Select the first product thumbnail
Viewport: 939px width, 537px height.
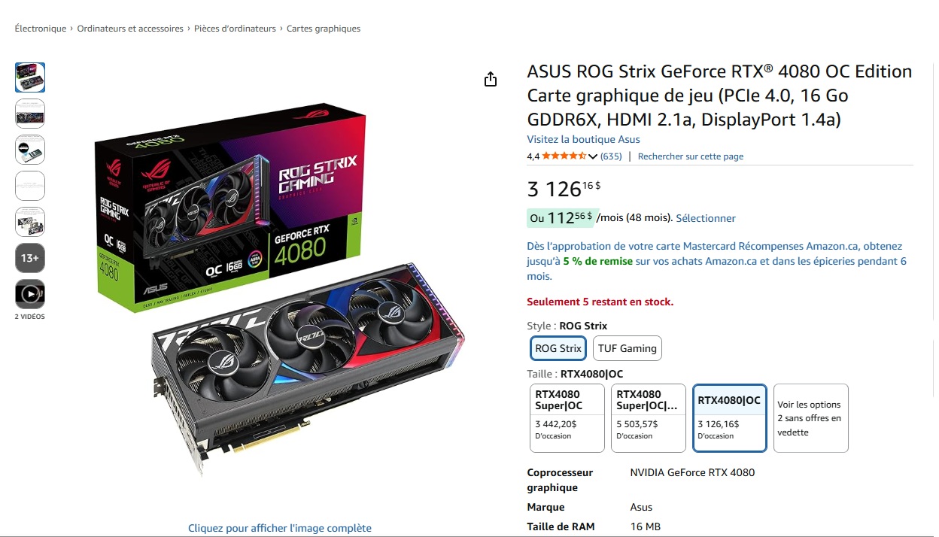[x=30, y=77]
